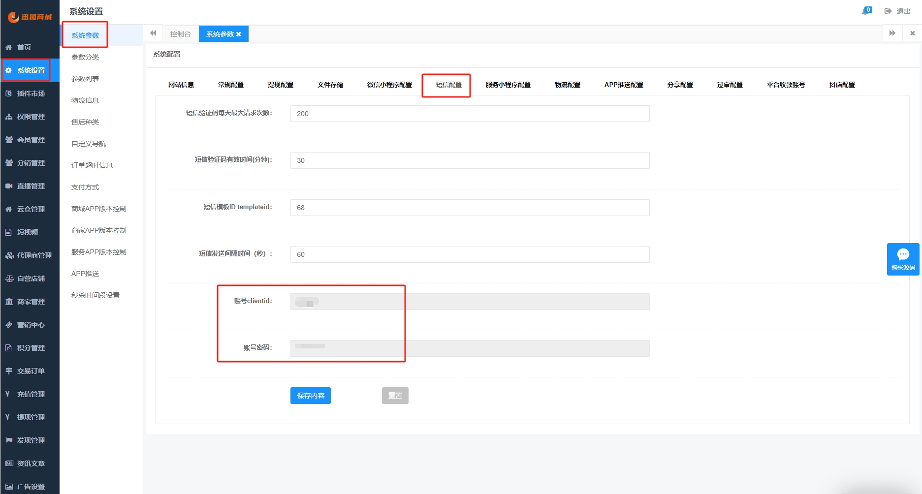922x494 pixels.
Task: Close the 系统参数 tab with x
Action: 239,34
